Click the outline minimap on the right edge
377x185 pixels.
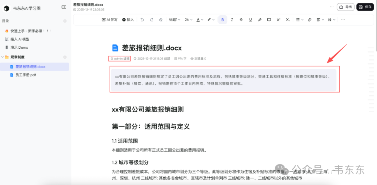click(371, 80)
